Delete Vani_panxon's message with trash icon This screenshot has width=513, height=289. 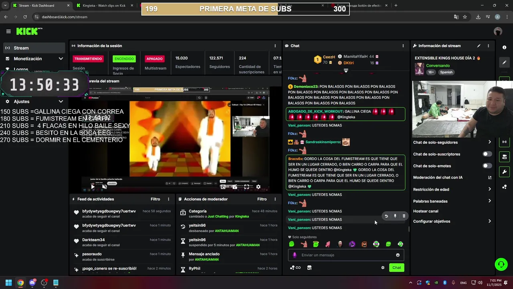[404, 216]
